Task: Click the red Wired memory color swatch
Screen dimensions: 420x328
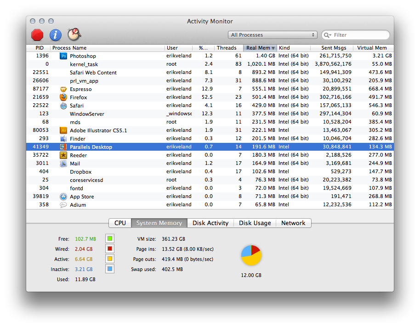Action: pyautogui.click(x=110, y=249)
